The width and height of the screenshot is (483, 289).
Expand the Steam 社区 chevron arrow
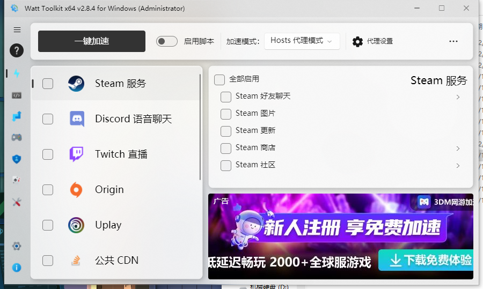pos(458,166)
